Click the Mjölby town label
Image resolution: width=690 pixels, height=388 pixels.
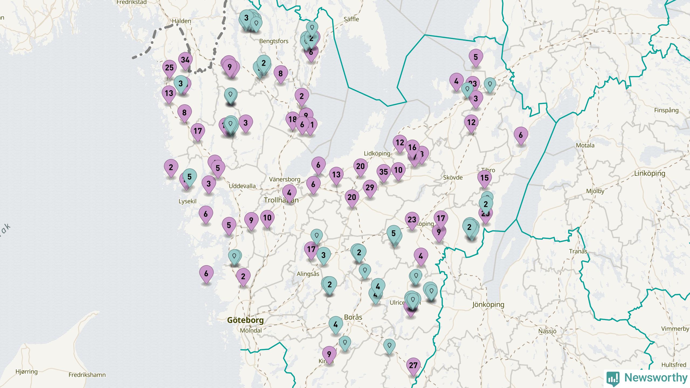tap(595, 191)
